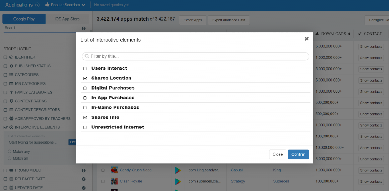The width and height of the screenshot is (389, 191).
Task: Uncheck the Shares Info checkbox
Action: point(85,117)
